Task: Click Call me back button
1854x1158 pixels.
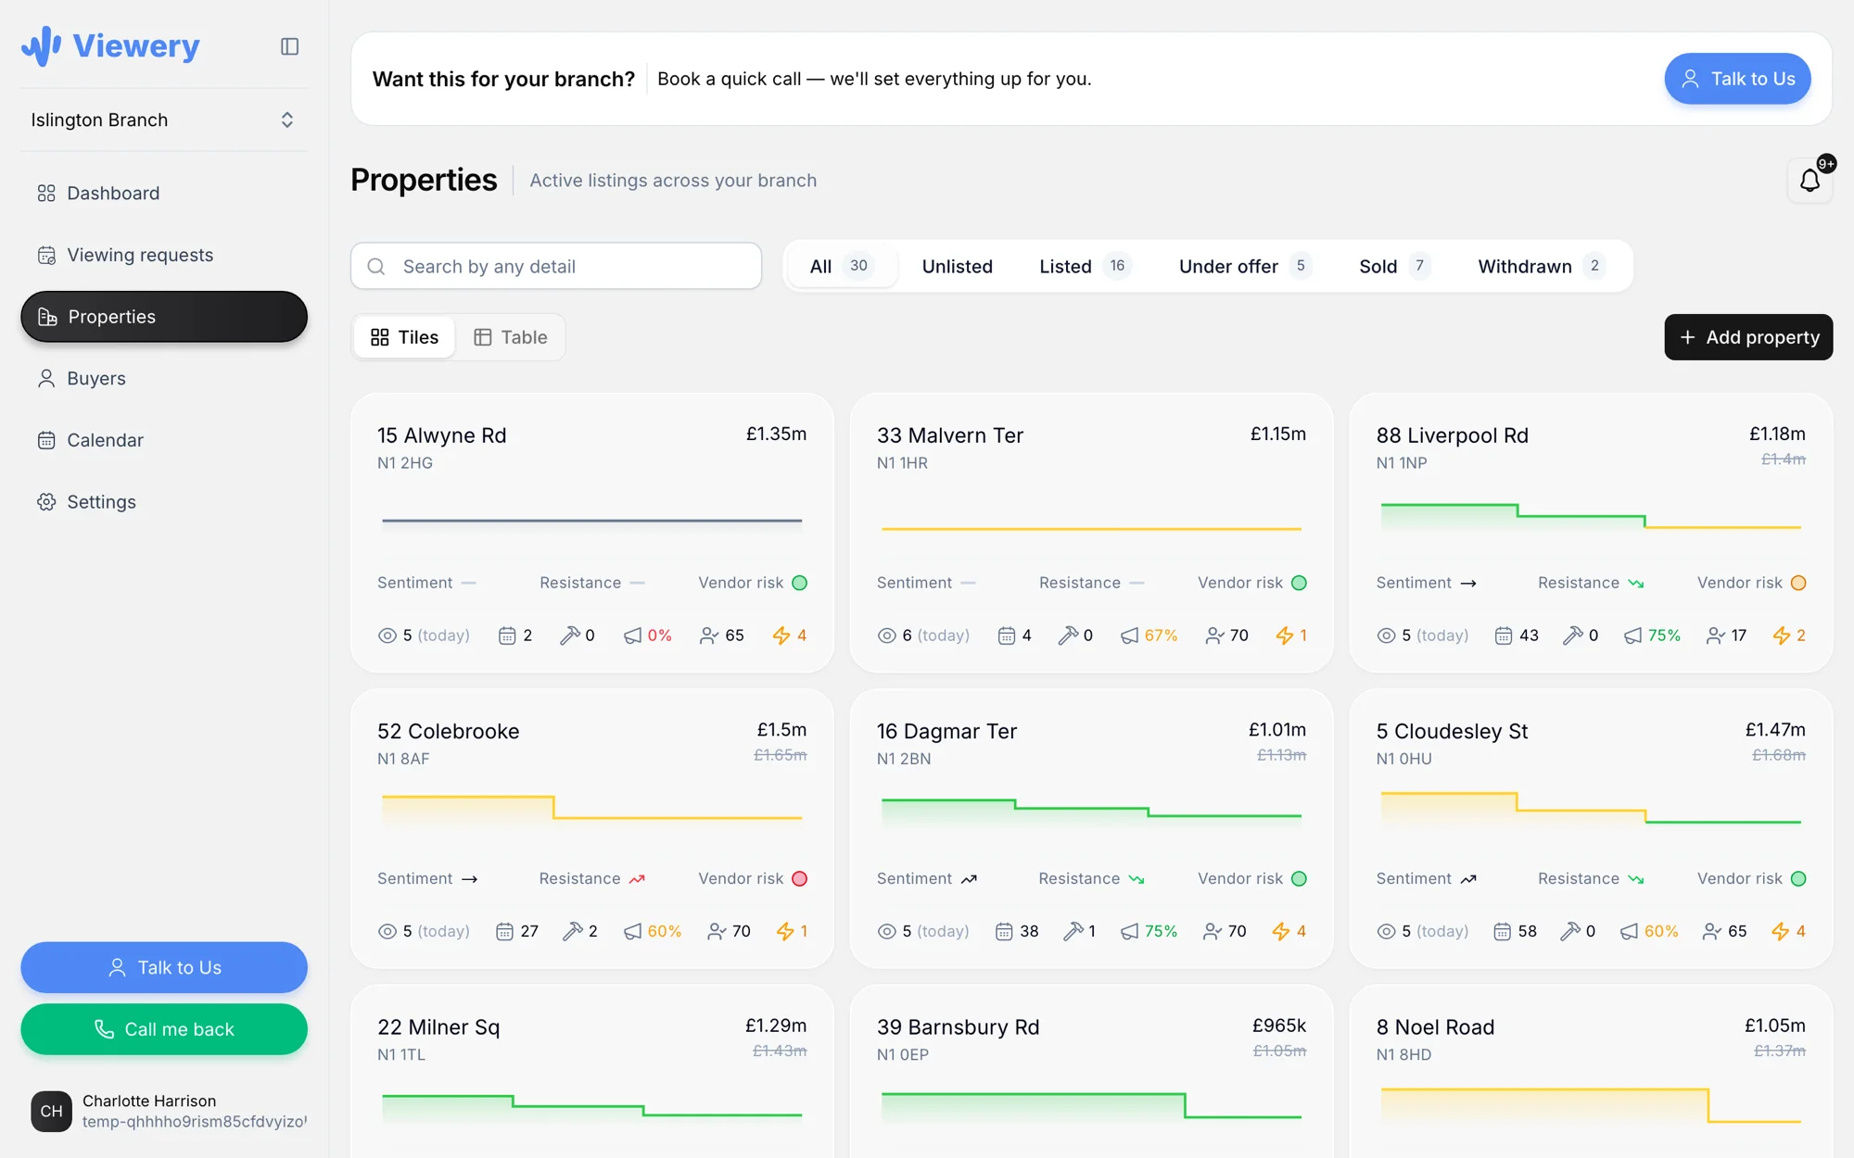Action: [x=164, y=1029]
